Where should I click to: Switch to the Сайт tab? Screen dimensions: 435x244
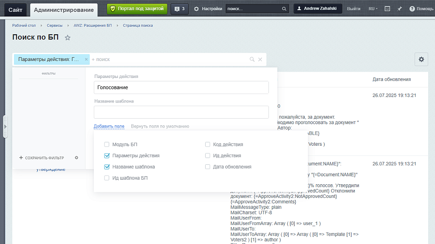click(x=15, y=10)
